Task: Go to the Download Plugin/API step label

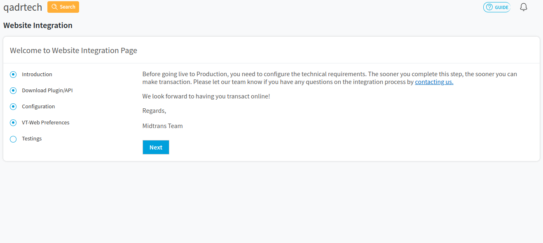Action: pos(47,91)
